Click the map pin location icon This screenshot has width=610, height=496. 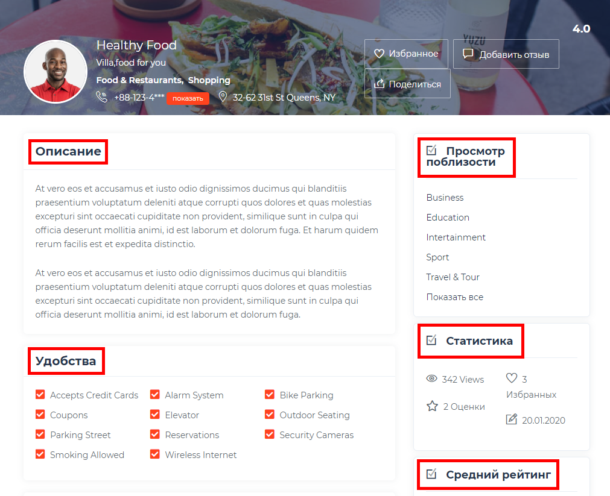(x=223, y=96)
